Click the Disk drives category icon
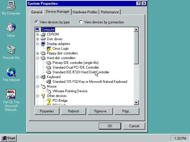This screenshot has height=142, width=190. point(43,39)
